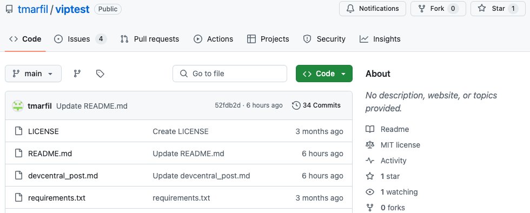Open the devcentral_post.md file

coord(63,176)
